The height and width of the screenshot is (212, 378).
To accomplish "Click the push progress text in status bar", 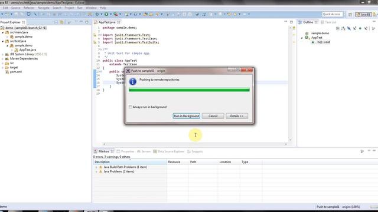I will click(338, 207).
